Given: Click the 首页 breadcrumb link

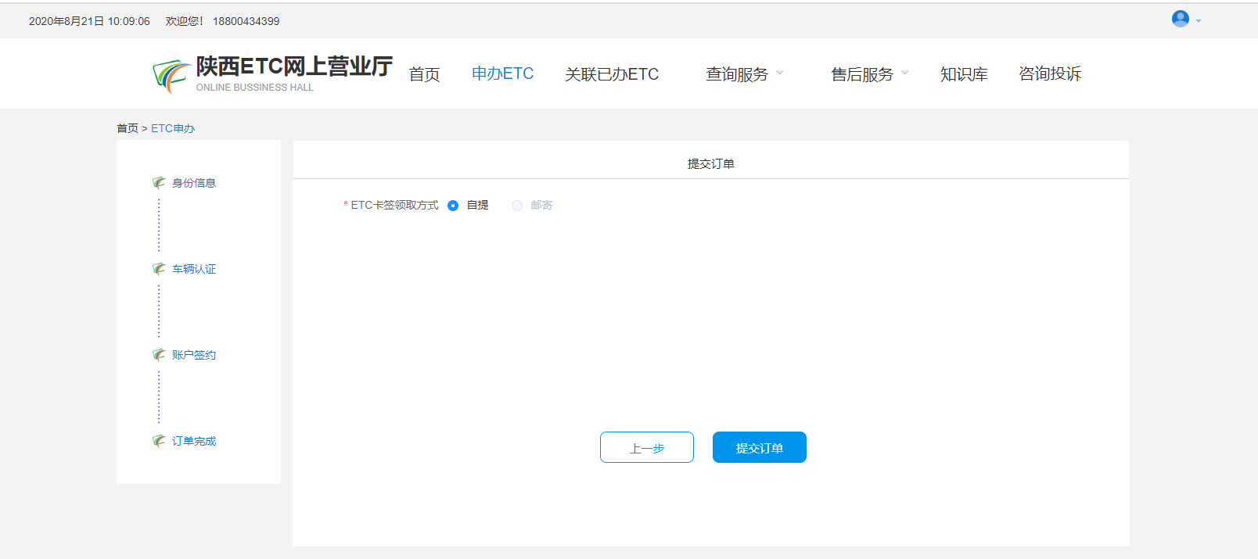Looking at the screenshot, I should [127, 128].
